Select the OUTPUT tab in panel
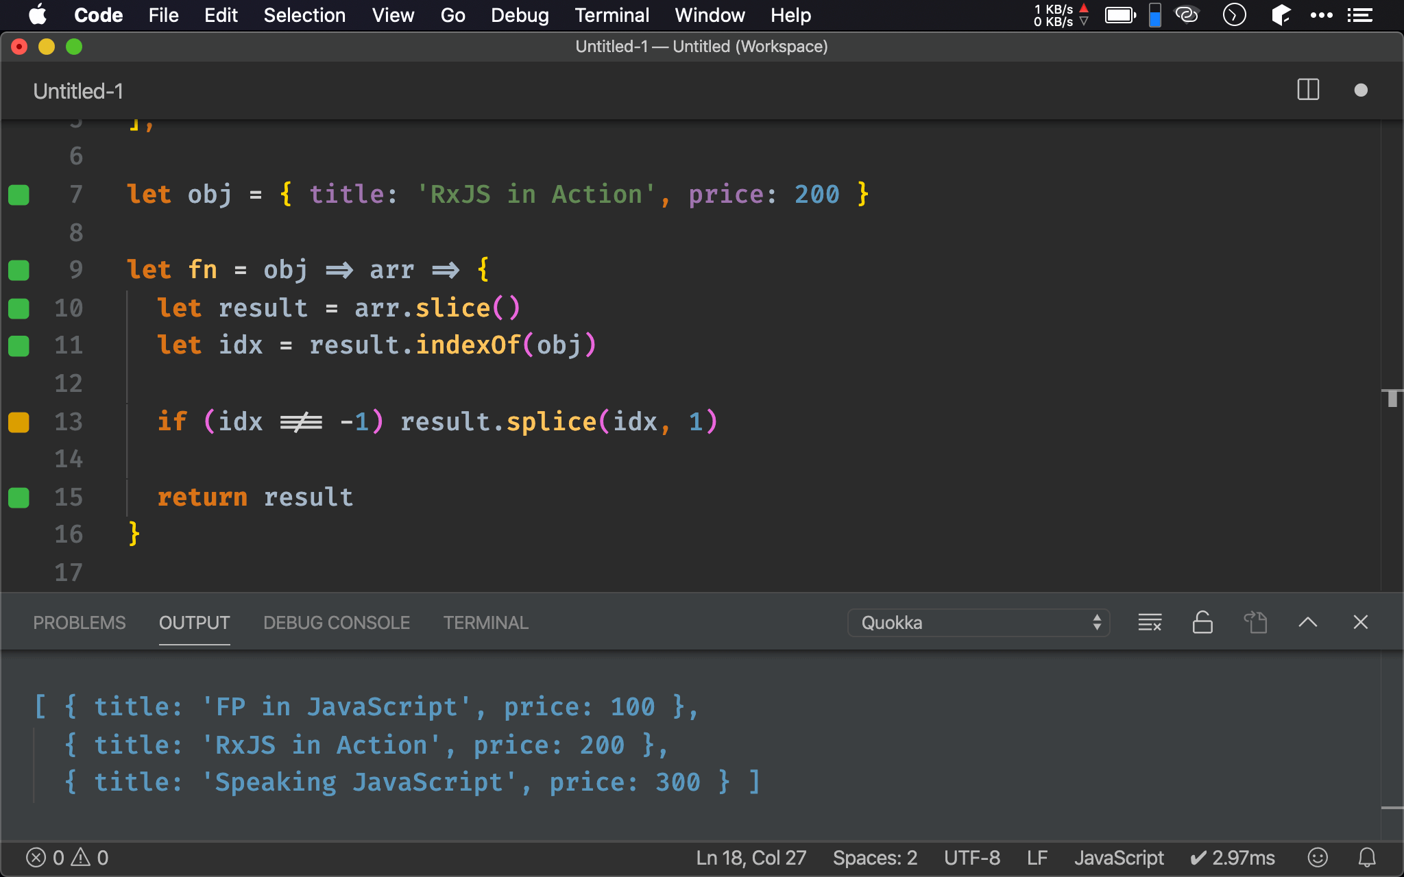This screenshot has width=1404, height=877. click(193, 622)
